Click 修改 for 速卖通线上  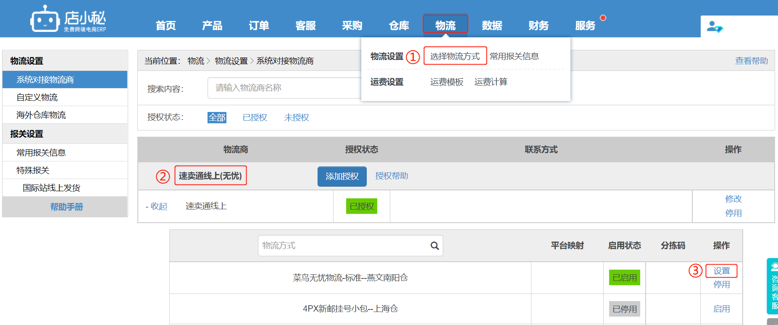coord(733,199)
